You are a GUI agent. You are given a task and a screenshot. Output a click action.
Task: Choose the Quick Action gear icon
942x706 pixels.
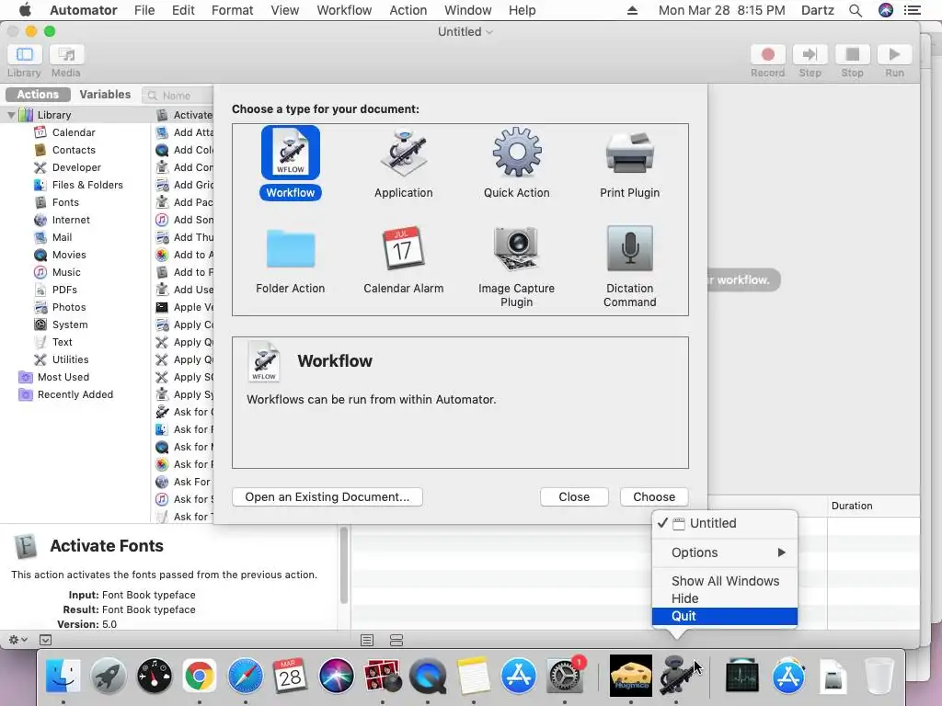(517, 153)
